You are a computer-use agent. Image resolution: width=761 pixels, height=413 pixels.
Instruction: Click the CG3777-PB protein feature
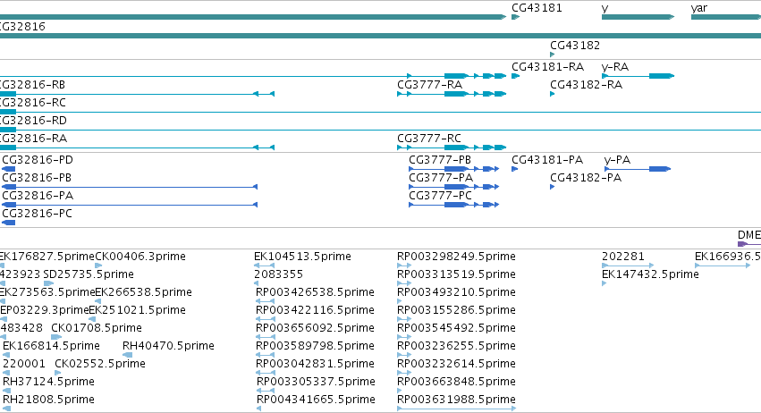click(453, 169)
